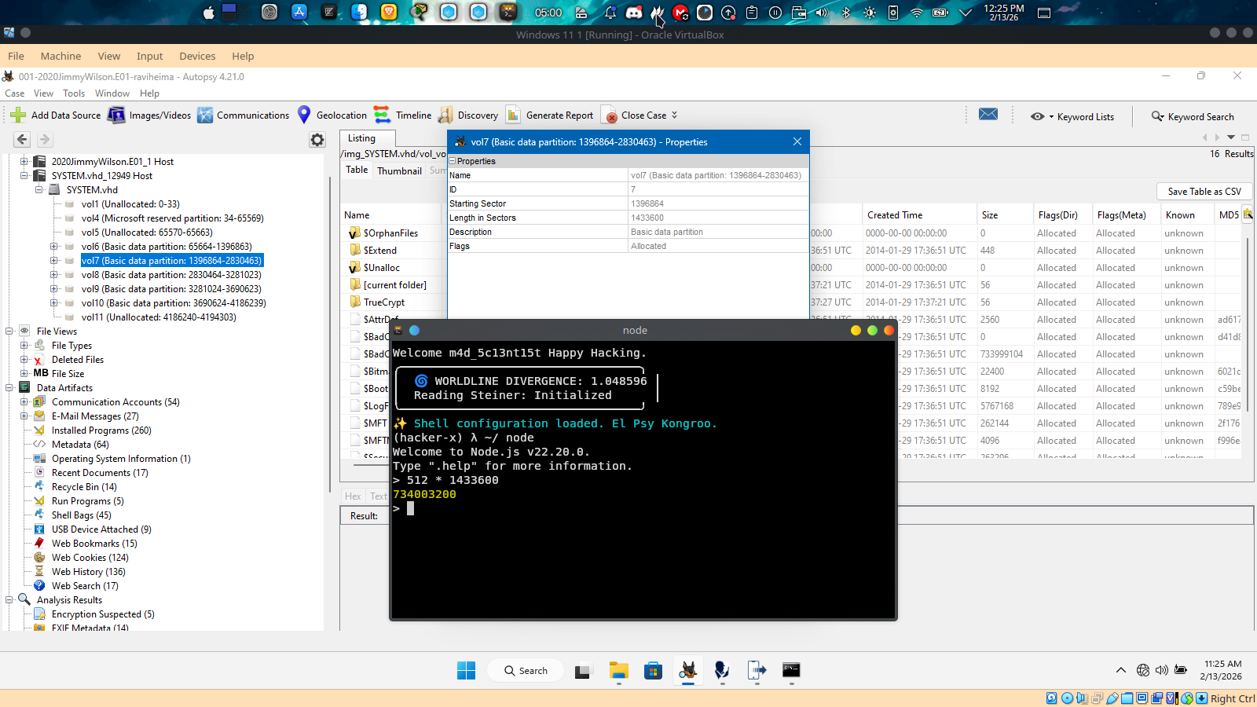Switch to the Thumbnail tab

coord(399,170)
